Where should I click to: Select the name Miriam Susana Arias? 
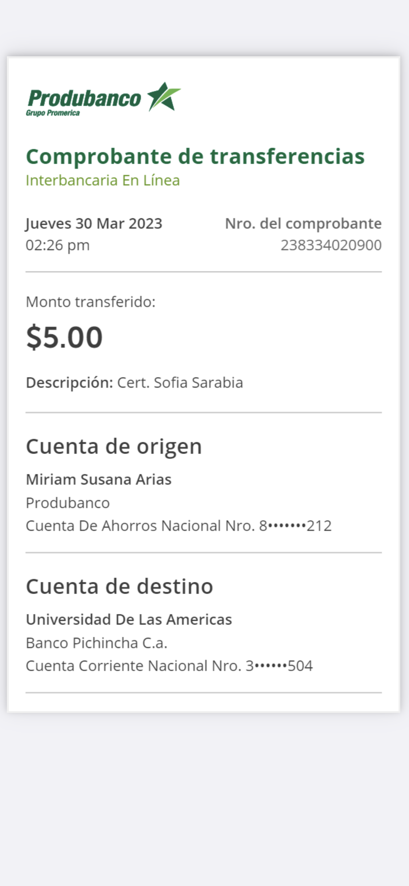(99, 479)
